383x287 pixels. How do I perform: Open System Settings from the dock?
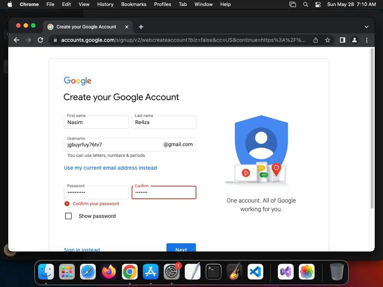click(x=172, y=272)
